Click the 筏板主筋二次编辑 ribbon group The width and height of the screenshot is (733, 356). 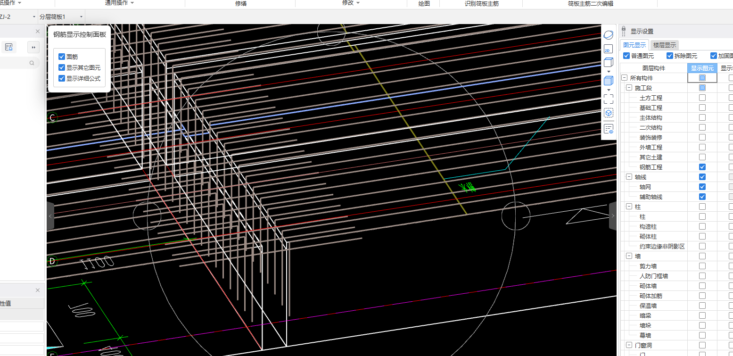[591, 3]
